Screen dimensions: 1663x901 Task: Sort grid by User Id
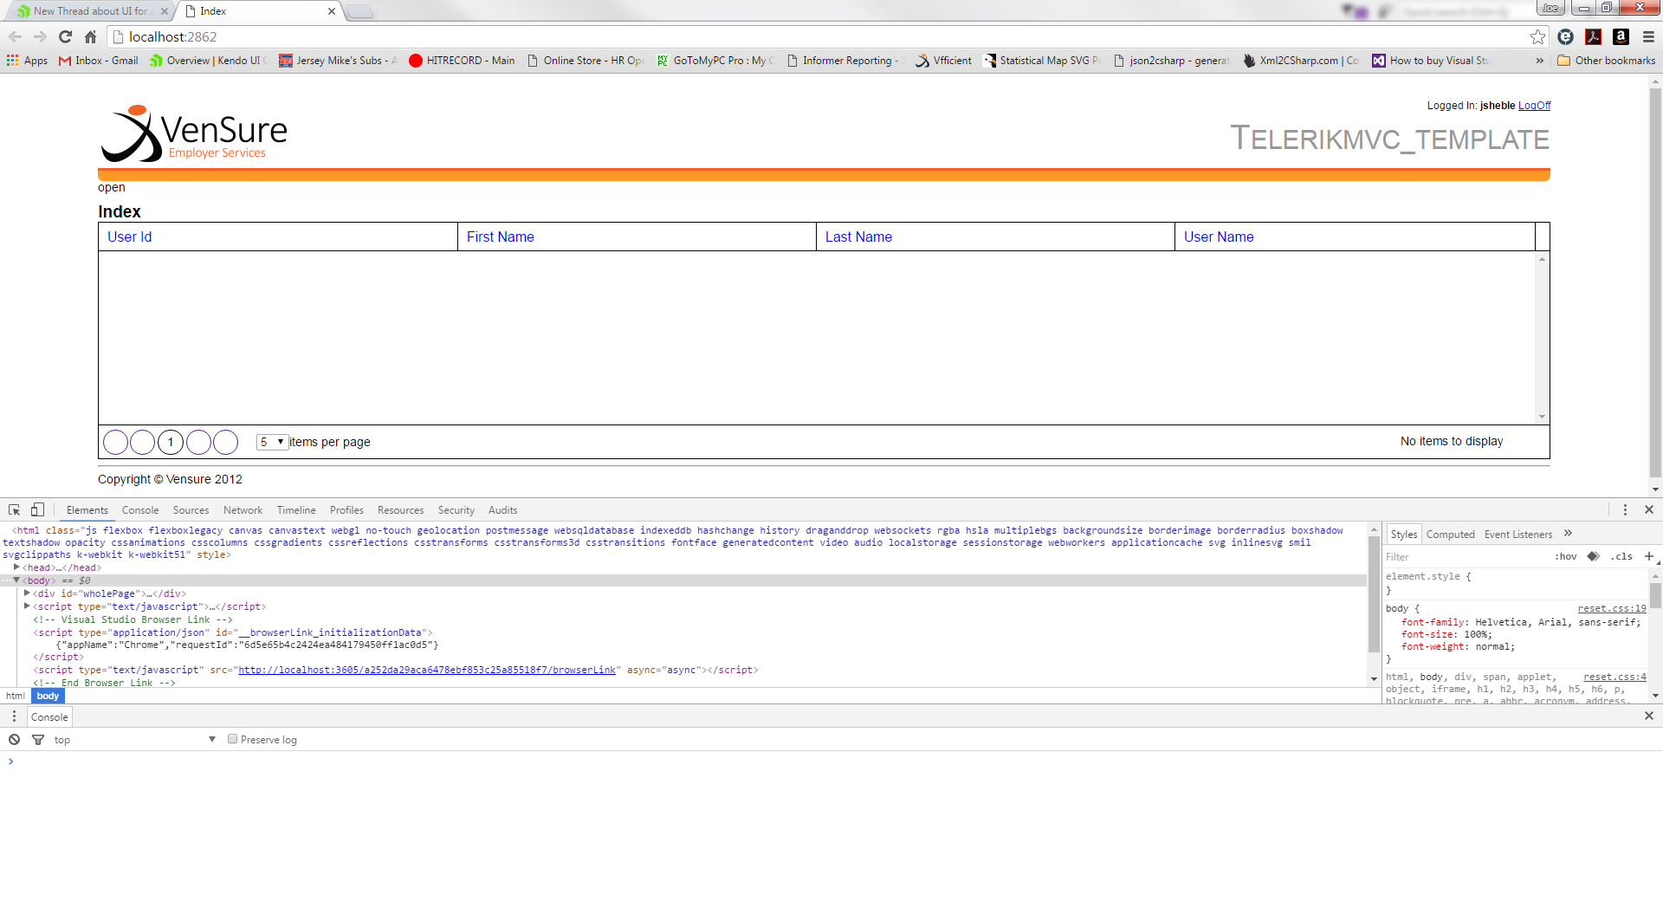130,237
